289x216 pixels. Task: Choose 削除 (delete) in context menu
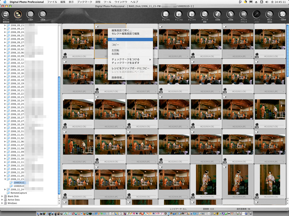pos(130,39)
